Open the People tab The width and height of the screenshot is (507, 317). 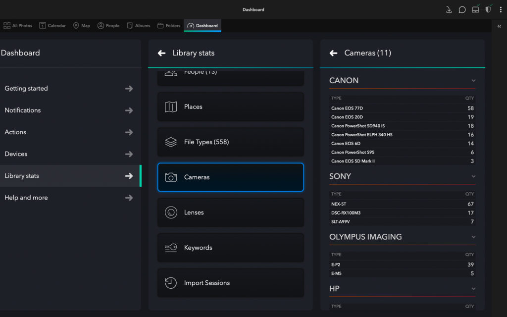[108, 26]
